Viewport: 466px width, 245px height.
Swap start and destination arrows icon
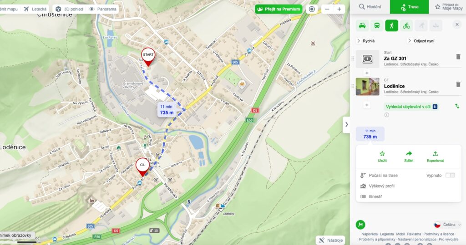pyautogui.click(x=457, y=106)
